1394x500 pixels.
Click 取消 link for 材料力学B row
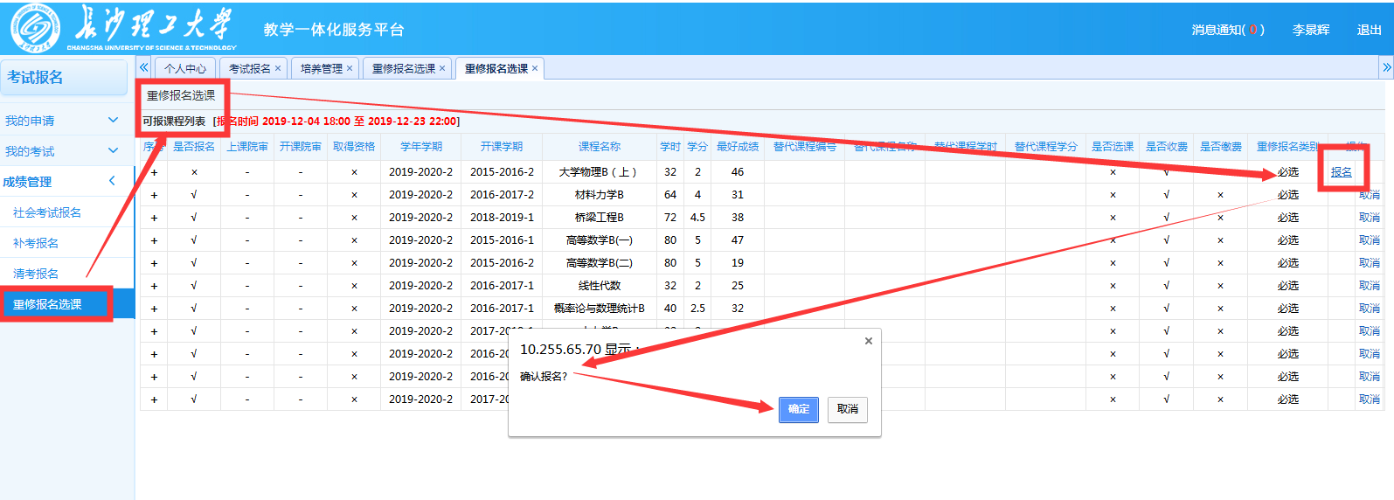[1369, 195]
